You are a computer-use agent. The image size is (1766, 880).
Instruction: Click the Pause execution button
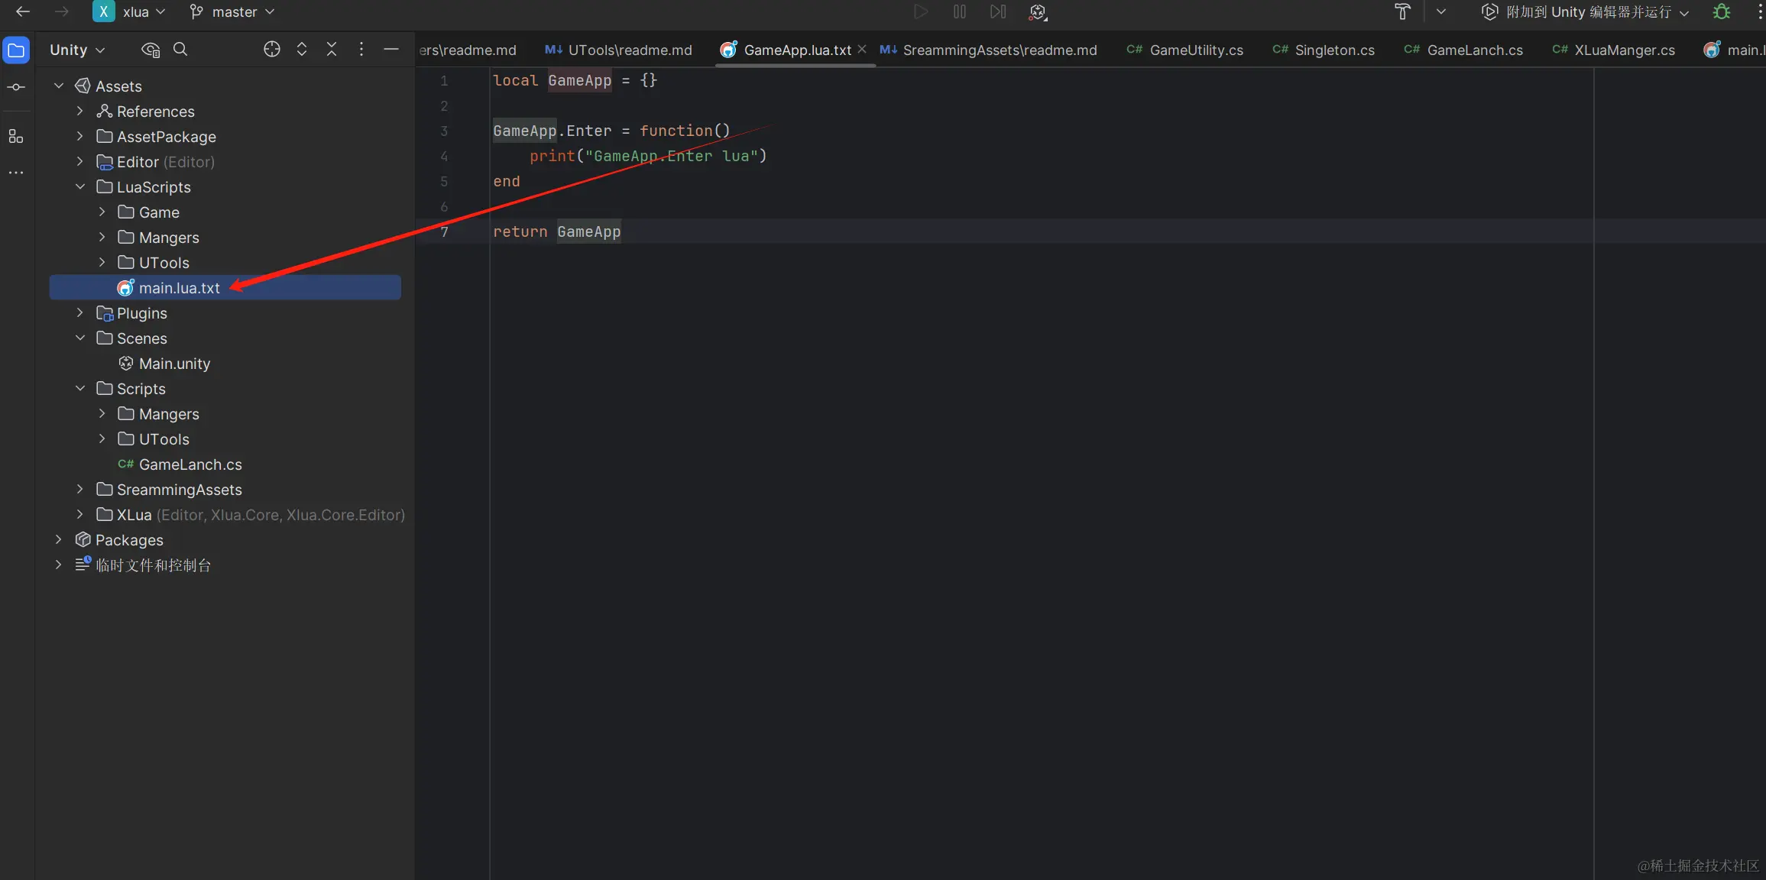(x=960, y=11)
